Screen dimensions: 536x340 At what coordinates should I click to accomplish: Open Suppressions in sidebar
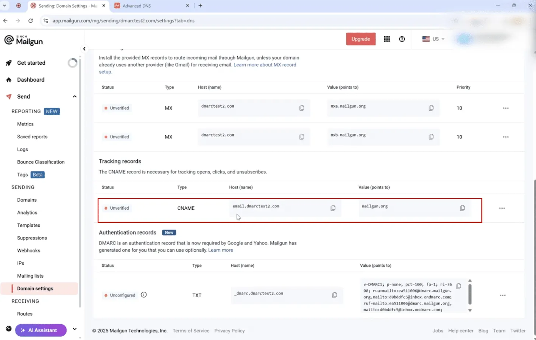click(x=32, y=238)
